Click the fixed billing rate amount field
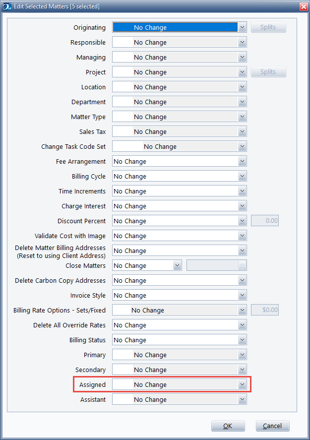 pyautogui.click(x=265, y=310)
